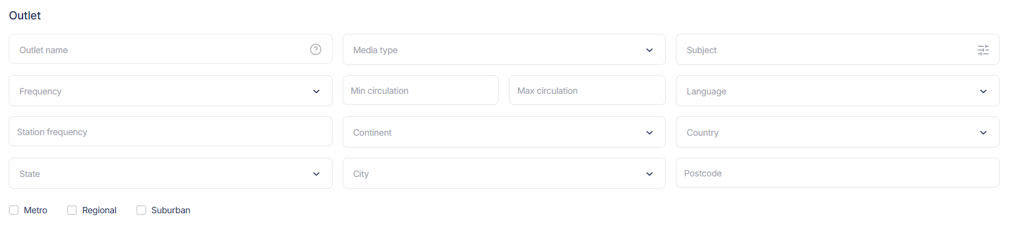Click the Max circulation input

[x=587, y=90]
